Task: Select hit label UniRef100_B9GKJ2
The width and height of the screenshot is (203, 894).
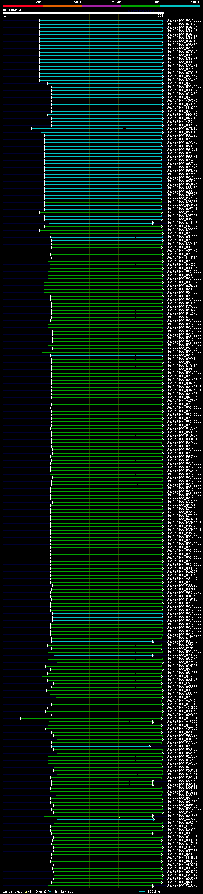Action: [x=182, y=62]
